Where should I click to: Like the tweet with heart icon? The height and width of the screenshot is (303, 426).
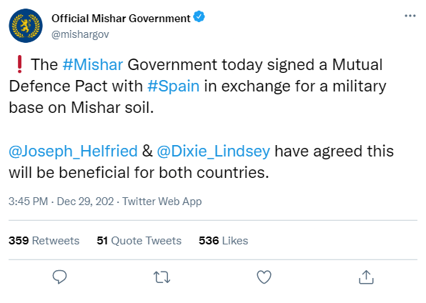pyautogui.click(x=264, y=277)
